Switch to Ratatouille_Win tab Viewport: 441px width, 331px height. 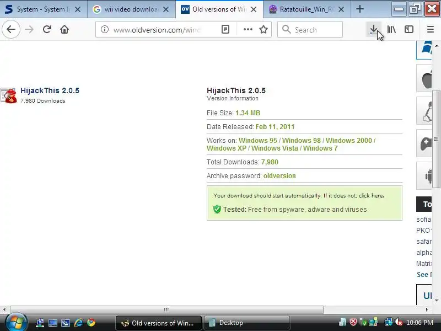coord(306,9)
